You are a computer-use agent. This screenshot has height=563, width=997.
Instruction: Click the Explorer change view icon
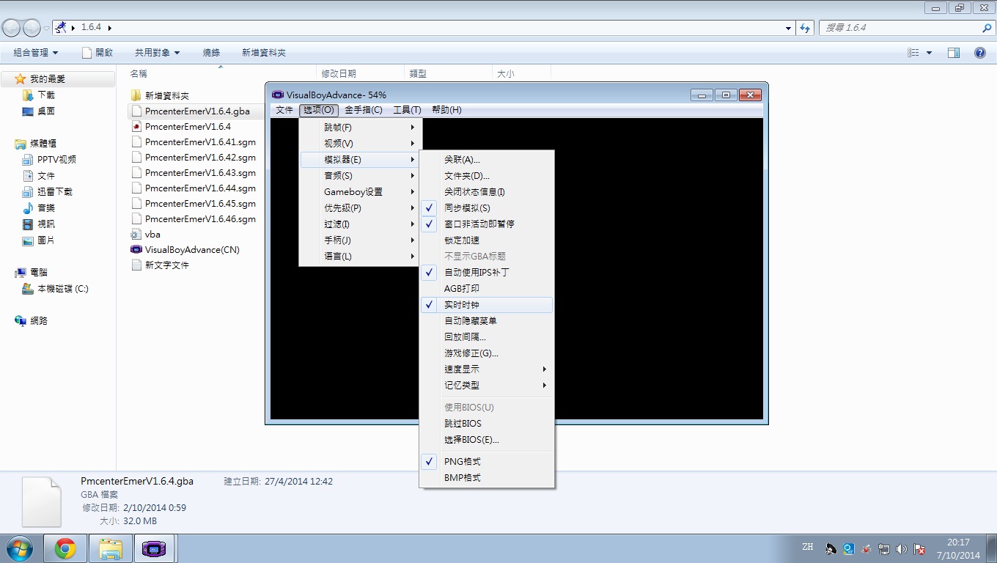click(x=913, y=53)
